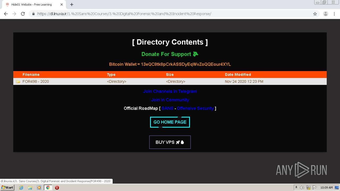Click folder icon of FOR498 - 2020
This screenshot has width=340, height=191.
pyautogui.click(x=18, y=81)
